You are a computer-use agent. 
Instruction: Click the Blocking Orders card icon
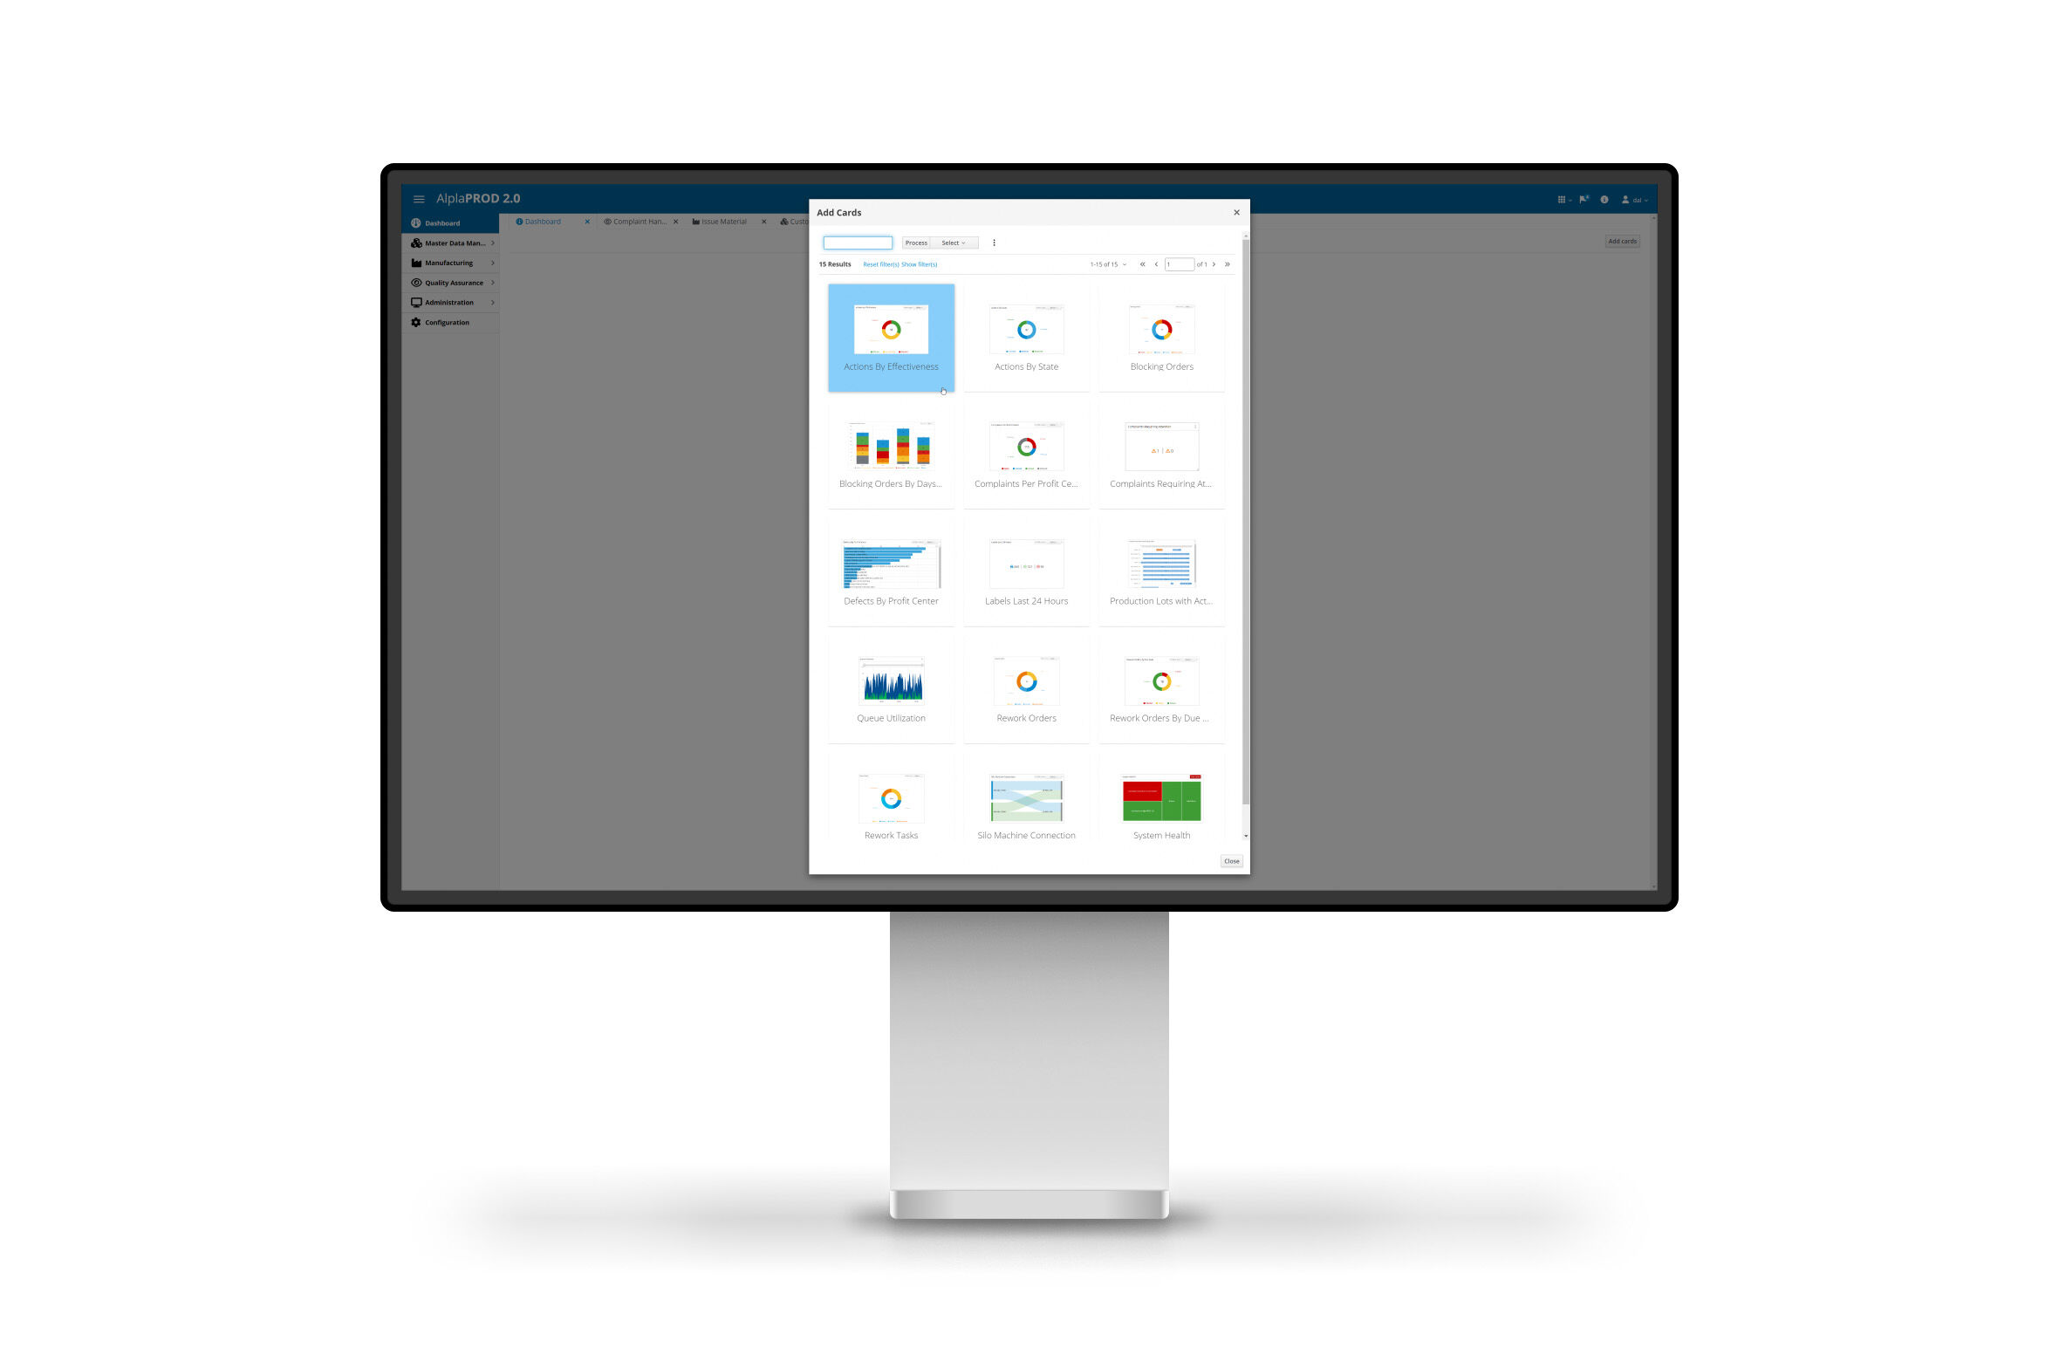(x=1161, y=330)
